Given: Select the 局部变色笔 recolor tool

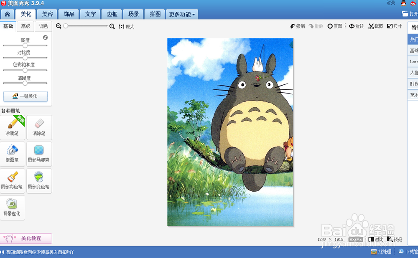Looking at the screenshot, I should pos(39,181).
